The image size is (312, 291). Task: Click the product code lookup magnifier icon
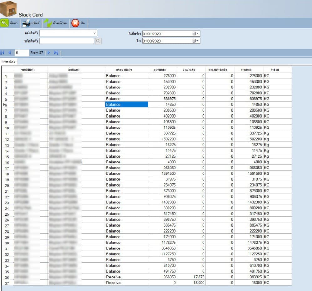(x=98, y=41)
